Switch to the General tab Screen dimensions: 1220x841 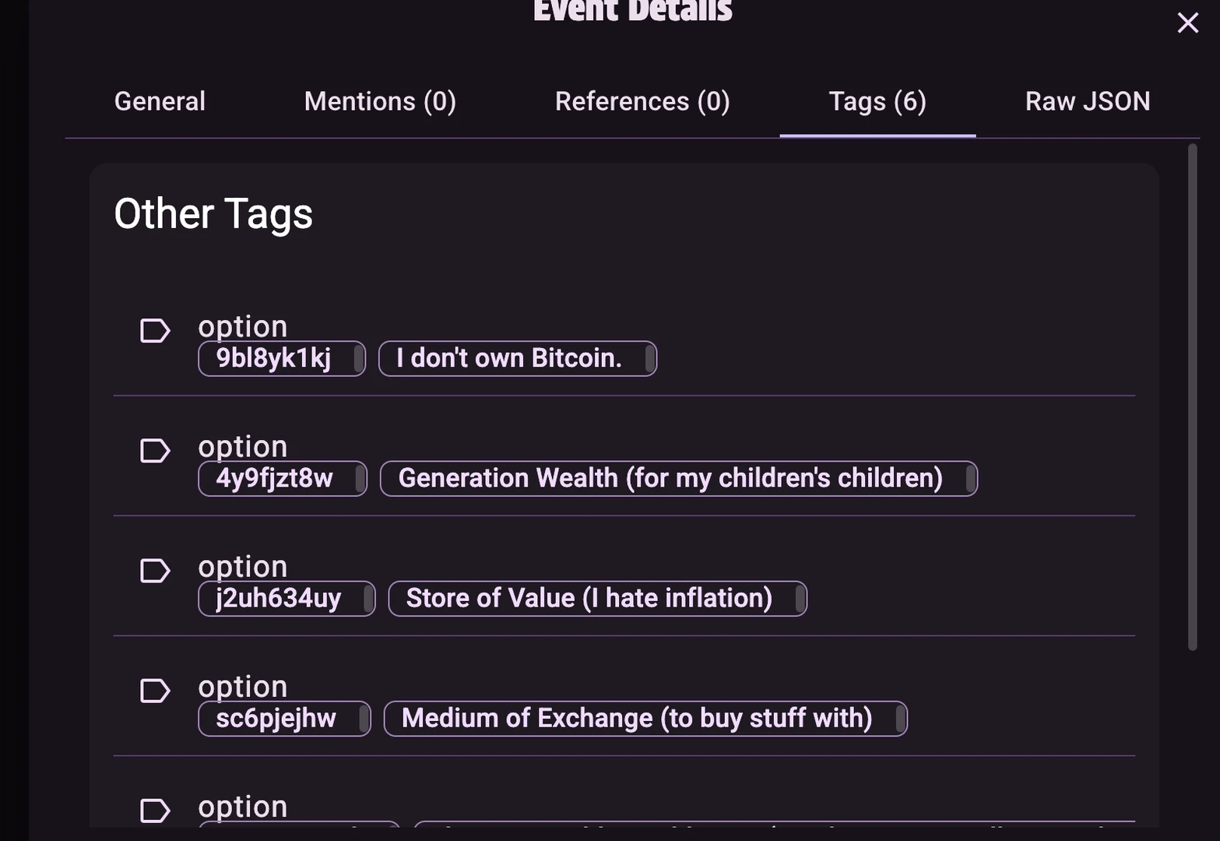[x=160, y=101]
